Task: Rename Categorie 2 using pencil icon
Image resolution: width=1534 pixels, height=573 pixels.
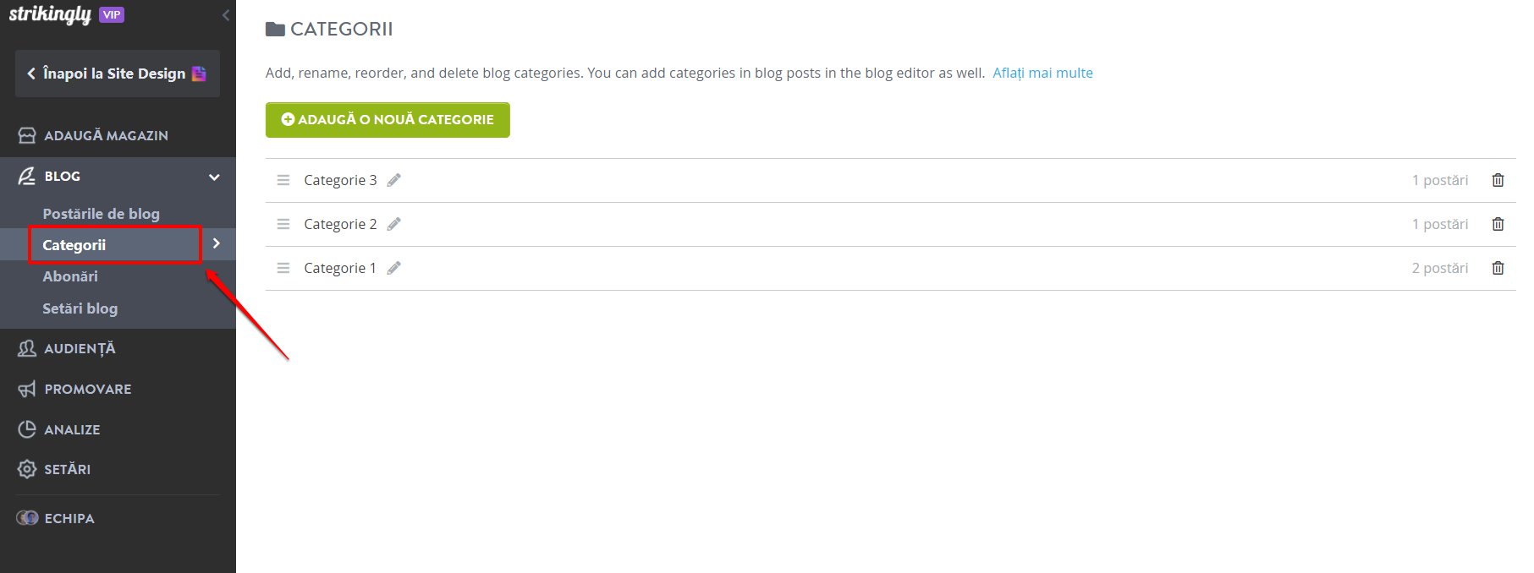Action: click(x=393, y=224)
